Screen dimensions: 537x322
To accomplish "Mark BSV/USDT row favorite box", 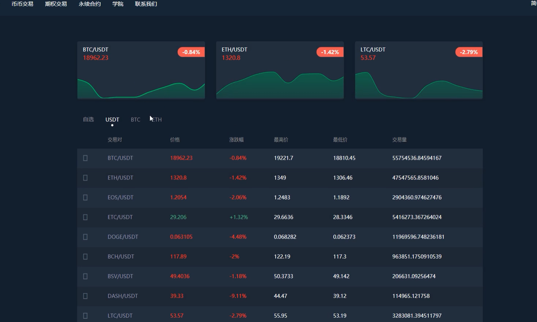I will pyautogui.click(x=85, y=276).
